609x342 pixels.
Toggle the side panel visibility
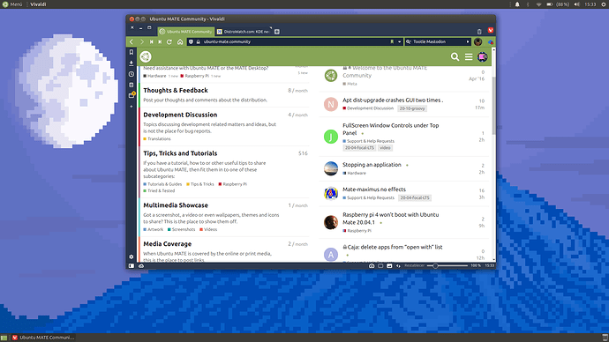(132, 266)
